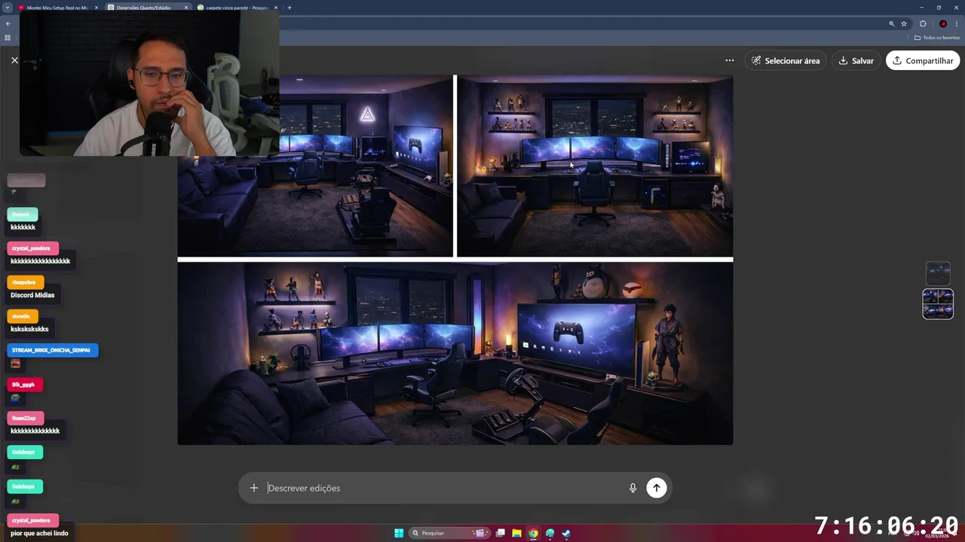Click the top-right collage room image
The width and height of the screenshot is (965, 542).
tap(595, 166)
